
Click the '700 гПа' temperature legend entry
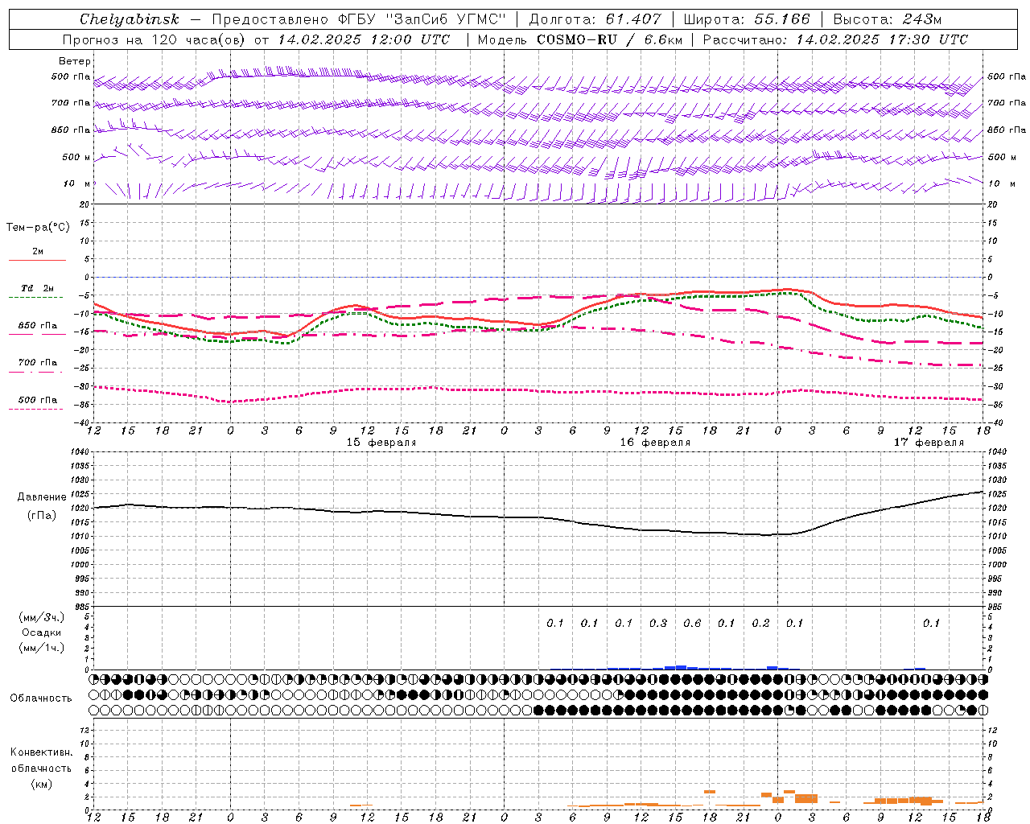coord(38,363)
